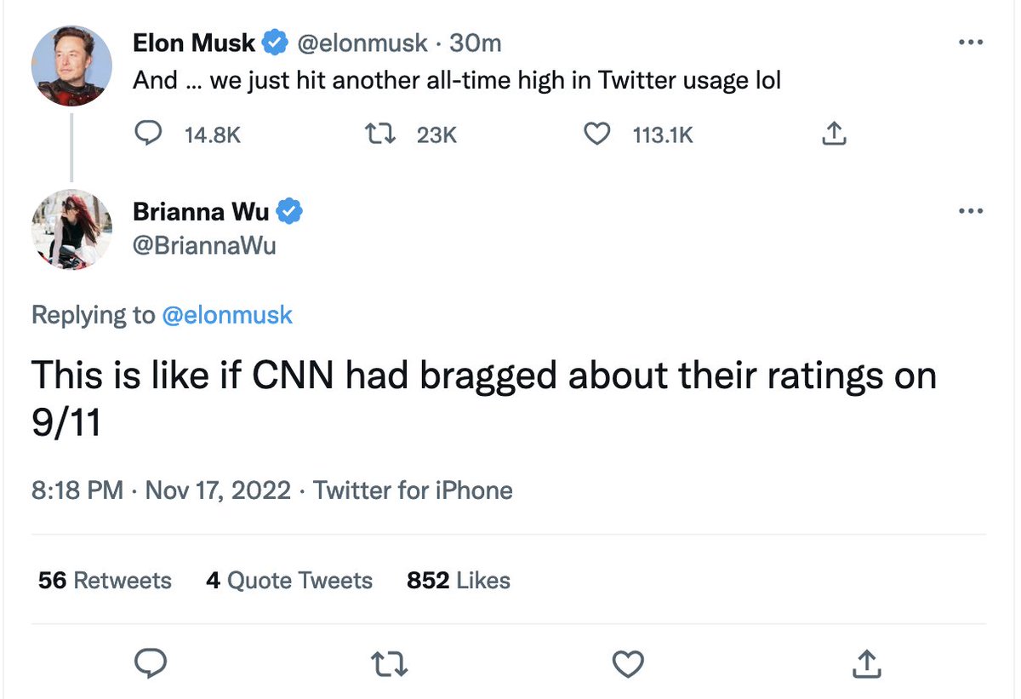The height and width of the screenshot is (699, 1021).
Task: Share Brianna Wu's tweet
Action: click(x=864, y=662)
